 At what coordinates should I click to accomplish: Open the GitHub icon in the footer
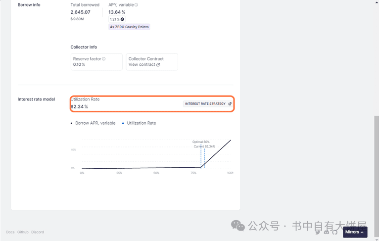tap(335, 232)
